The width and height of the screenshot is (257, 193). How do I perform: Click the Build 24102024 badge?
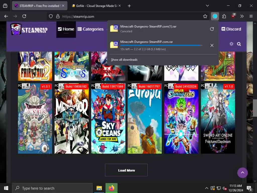click(186, 86)
